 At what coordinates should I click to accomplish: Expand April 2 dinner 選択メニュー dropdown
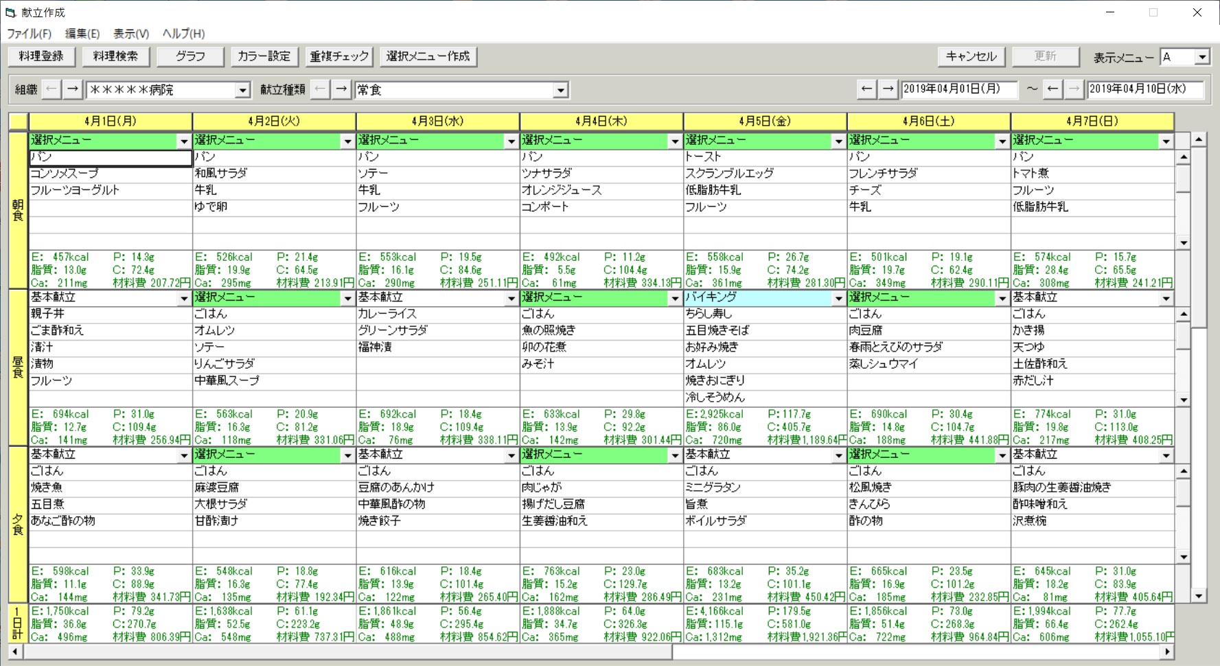pyautogui.click(x=347, y=455)
